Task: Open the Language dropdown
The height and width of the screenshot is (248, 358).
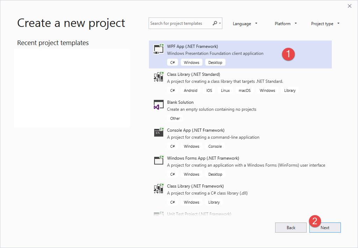Action: point(245,23)
